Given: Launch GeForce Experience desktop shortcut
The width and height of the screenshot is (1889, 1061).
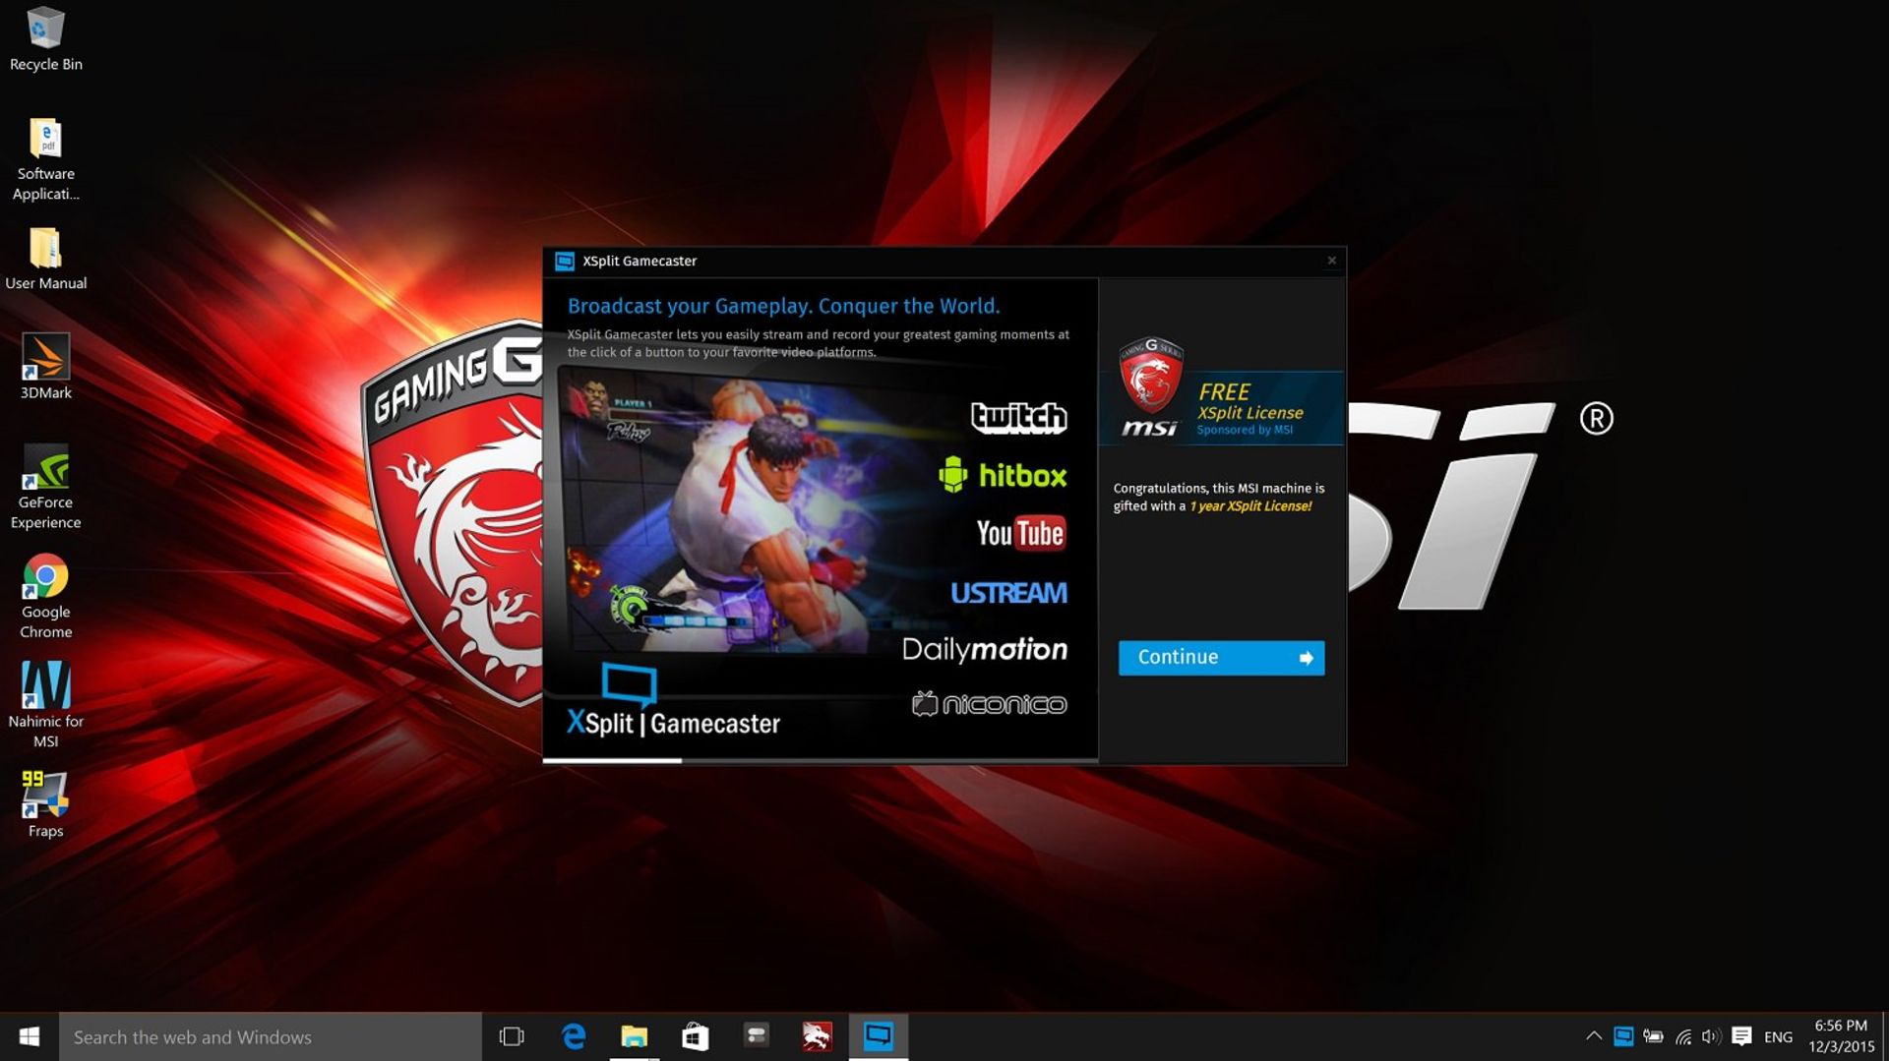Looking at the screenshot, I should (45, 487).
